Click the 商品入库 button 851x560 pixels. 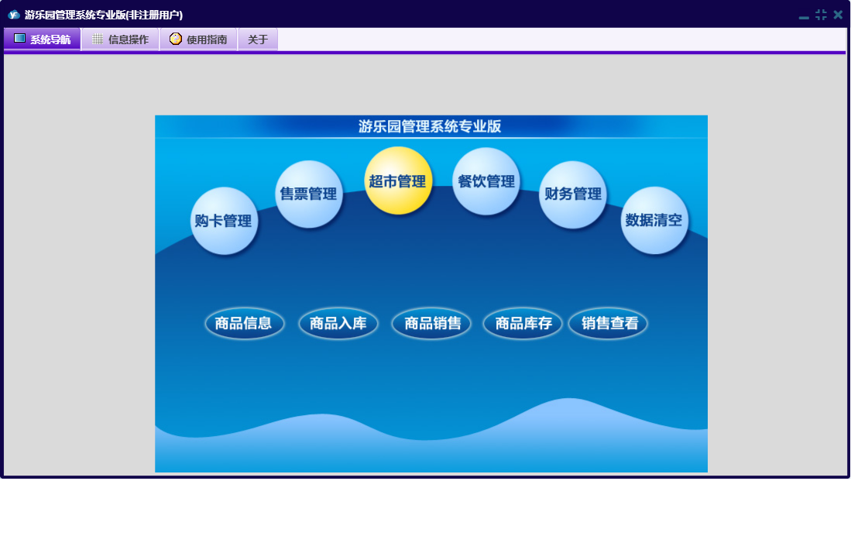(x=338, y=324)
